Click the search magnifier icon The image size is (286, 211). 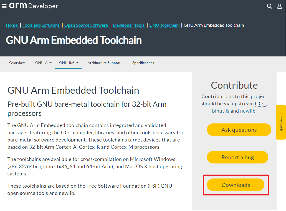tap(269, 6)
